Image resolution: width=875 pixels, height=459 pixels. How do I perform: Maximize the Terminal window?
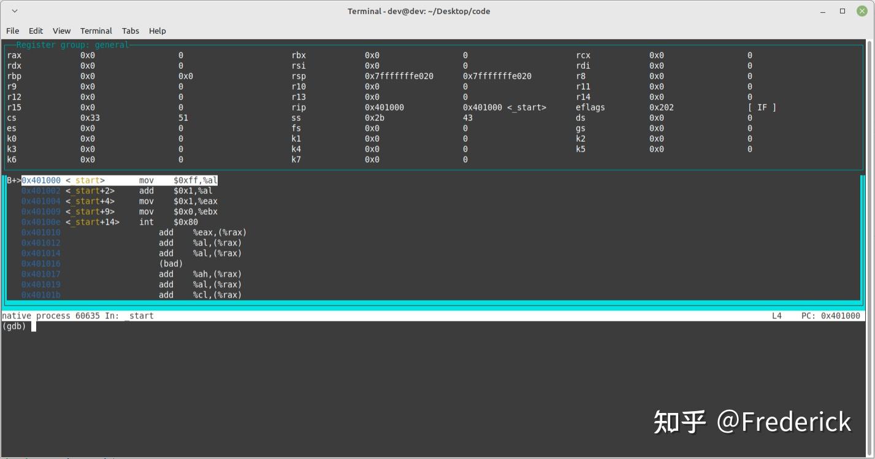pos(843,11)
